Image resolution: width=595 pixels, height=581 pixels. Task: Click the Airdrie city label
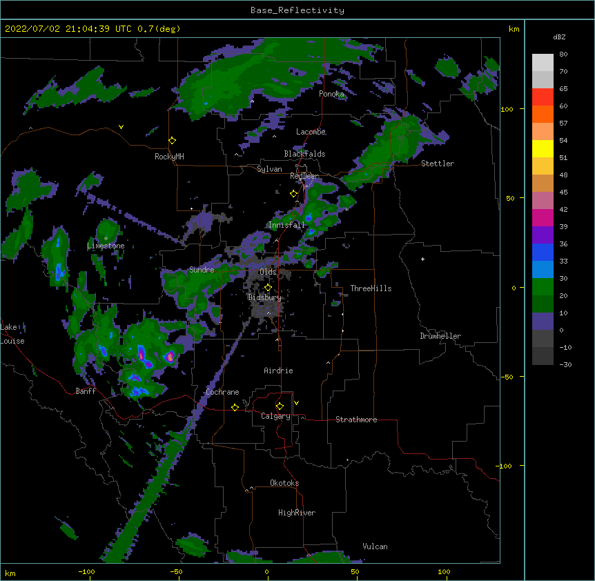tap(278, 371)
